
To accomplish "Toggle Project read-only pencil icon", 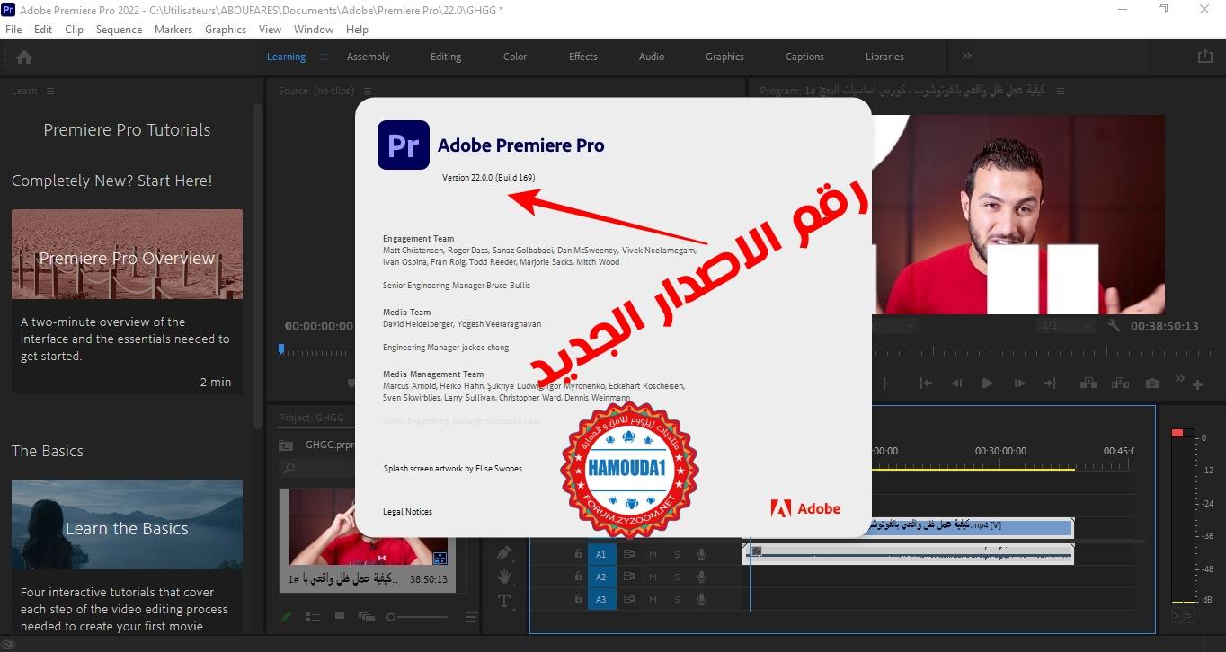I will tap(286, 617).
